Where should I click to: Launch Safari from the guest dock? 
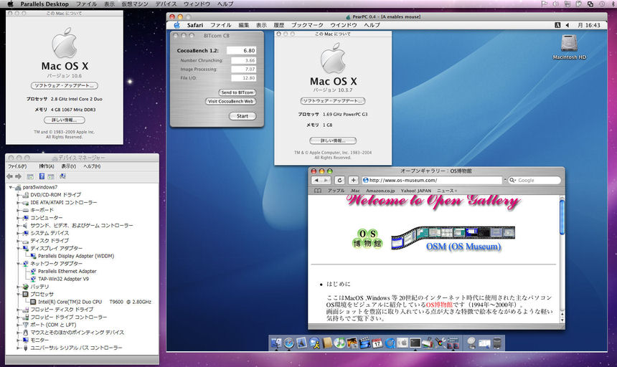289,343
